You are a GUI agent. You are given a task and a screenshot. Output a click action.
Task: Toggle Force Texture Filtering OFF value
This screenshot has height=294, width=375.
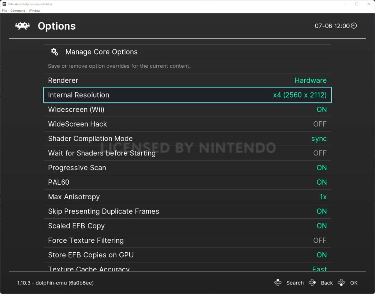(x=320, y=241)
